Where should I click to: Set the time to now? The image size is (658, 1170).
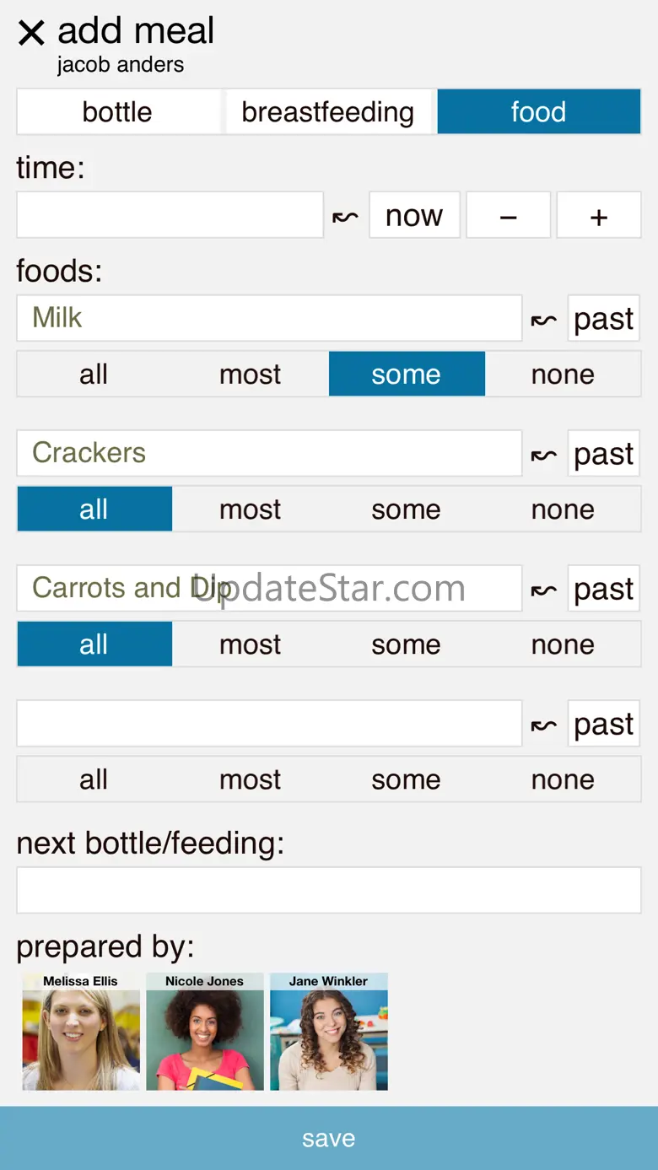click(413, 216)
